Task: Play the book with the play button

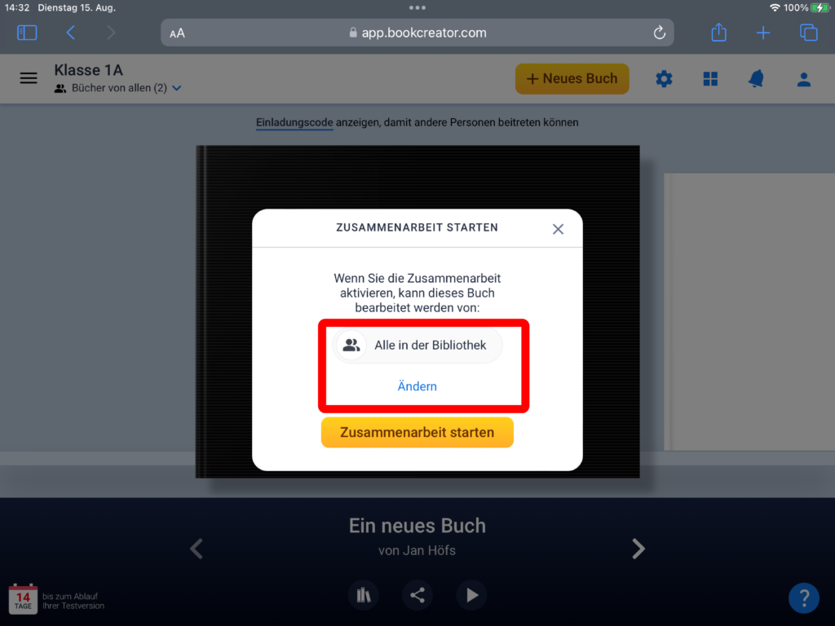Action: pyautogui.click(x=471, y=595)
